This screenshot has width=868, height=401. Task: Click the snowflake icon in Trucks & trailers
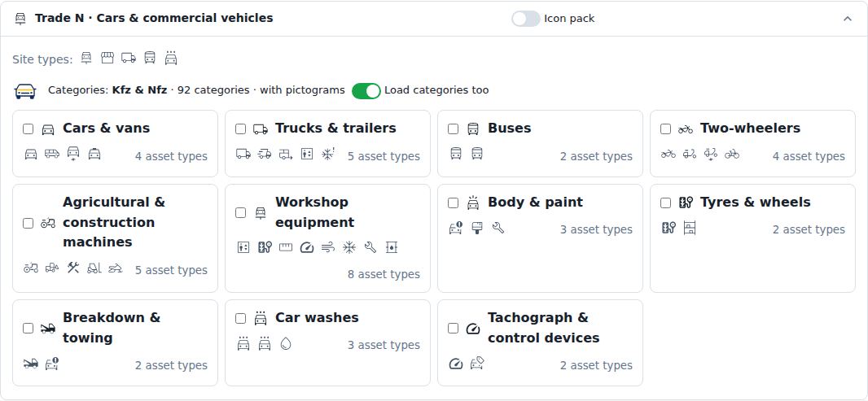pos(328,155)
